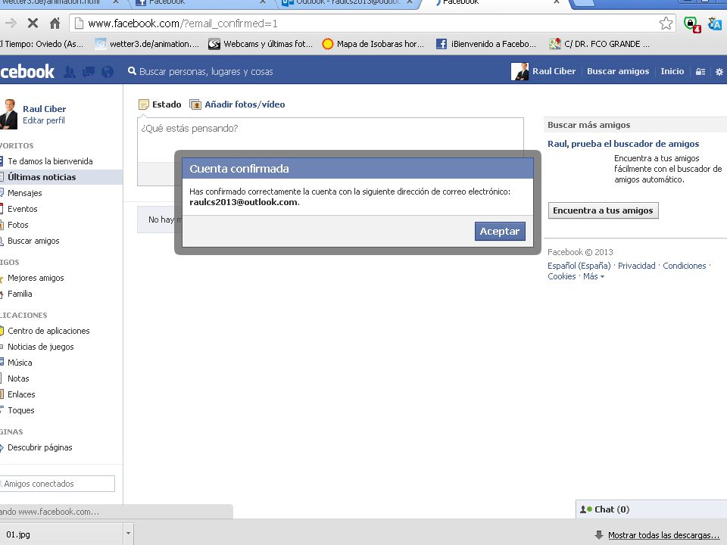Image resolution: width=727 pixels, height=545 pixels.
Task: Click the Estado status icon
Action: point(144,104)
